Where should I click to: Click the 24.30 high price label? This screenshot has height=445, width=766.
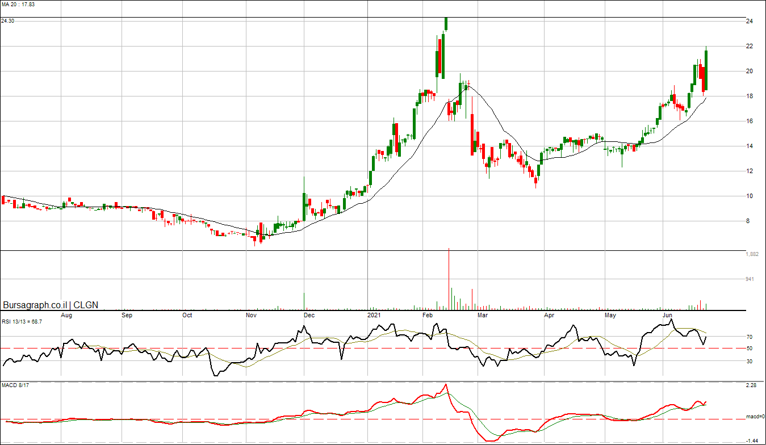(x=7, y=21)
